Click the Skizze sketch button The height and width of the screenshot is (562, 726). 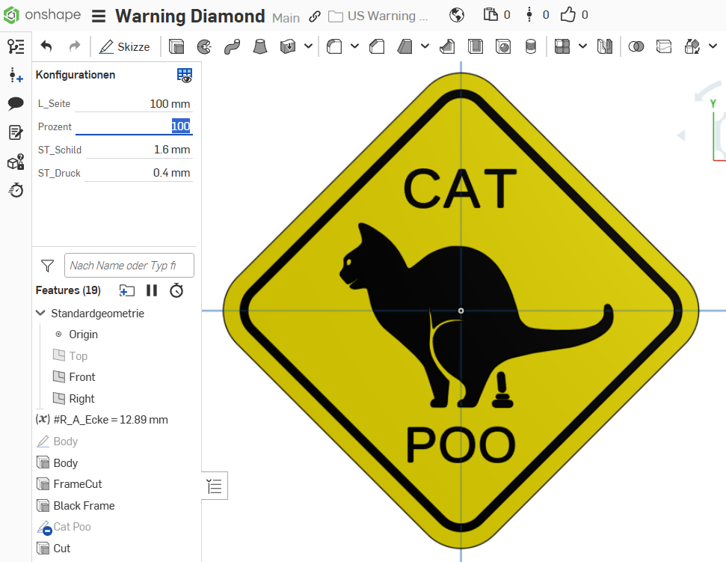125,47
